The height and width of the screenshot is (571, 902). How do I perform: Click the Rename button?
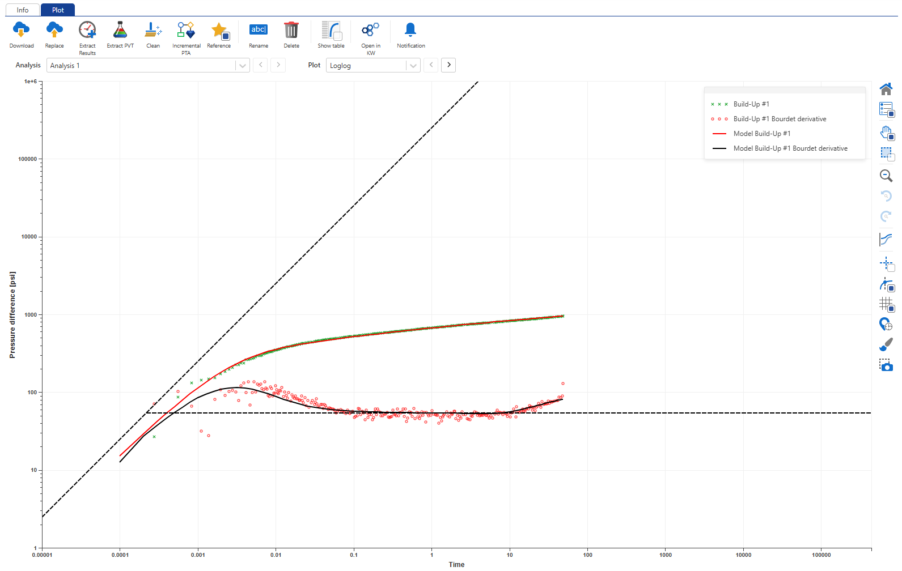coord(259,30)
